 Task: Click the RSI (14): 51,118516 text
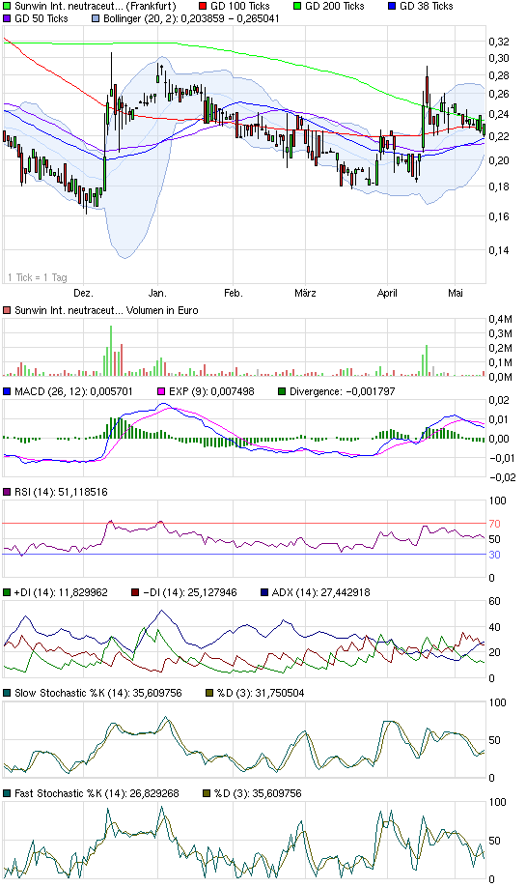click(x=61, y=492)
